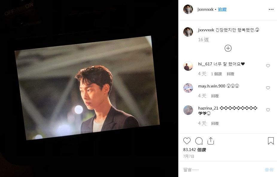277x177 pixels.
Task: Reply to hi__617's comment
Action: click(230, 74)
